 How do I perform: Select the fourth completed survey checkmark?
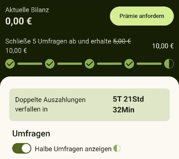pos(129,64)
